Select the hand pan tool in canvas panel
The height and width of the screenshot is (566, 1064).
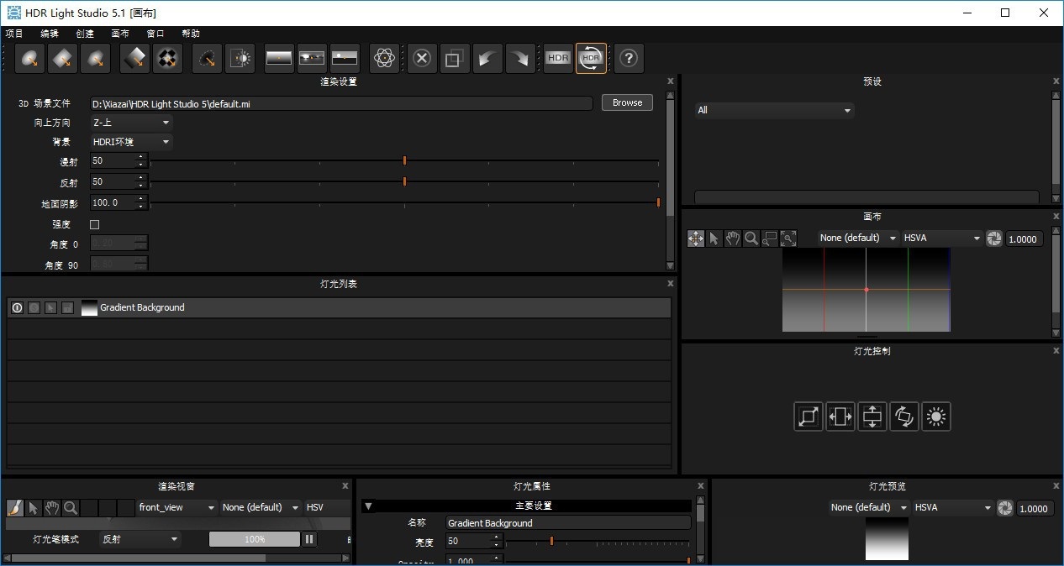coord(733,238)
